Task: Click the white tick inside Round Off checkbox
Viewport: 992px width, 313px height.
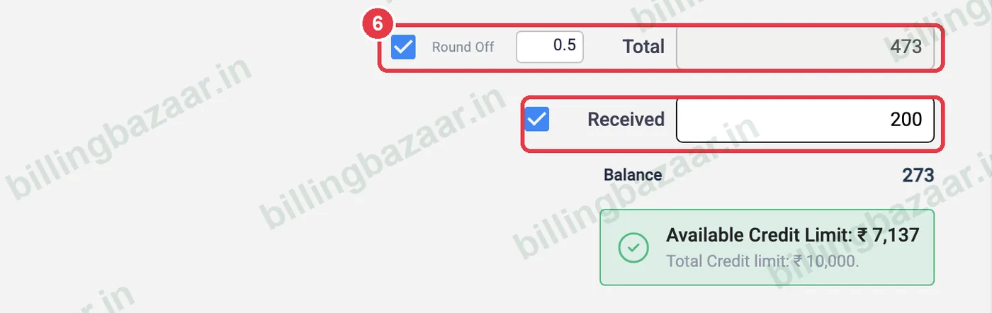Action: click(403, 47)
